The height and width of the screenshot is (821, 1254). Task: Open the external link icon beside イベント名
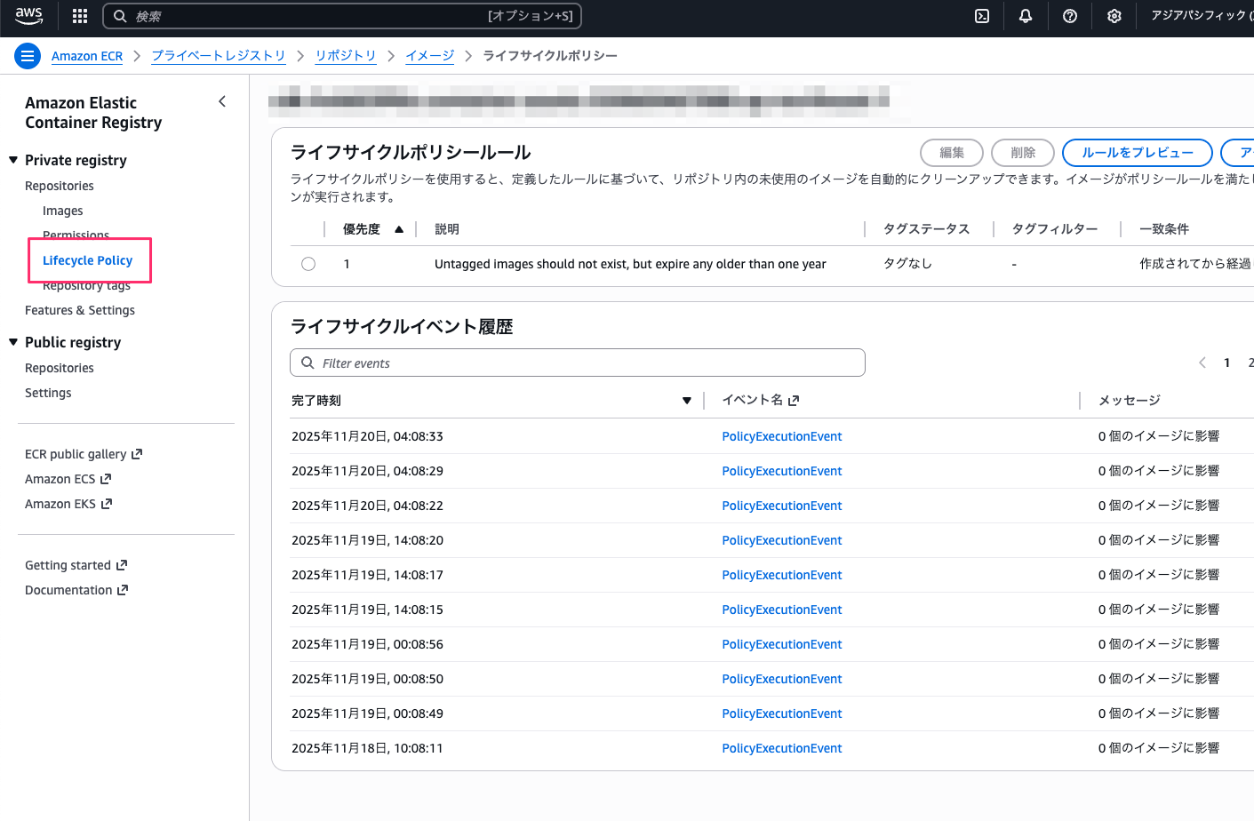pos(794,400)
